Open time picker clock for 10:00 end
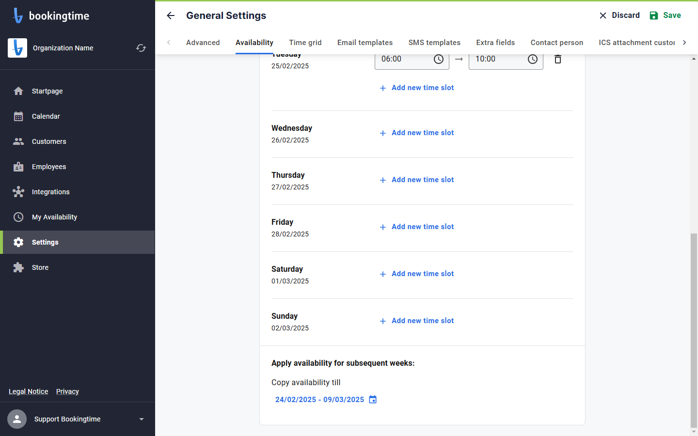Image resolution: width=698 pixels, height=436 pixels. (x=533, y=59)
